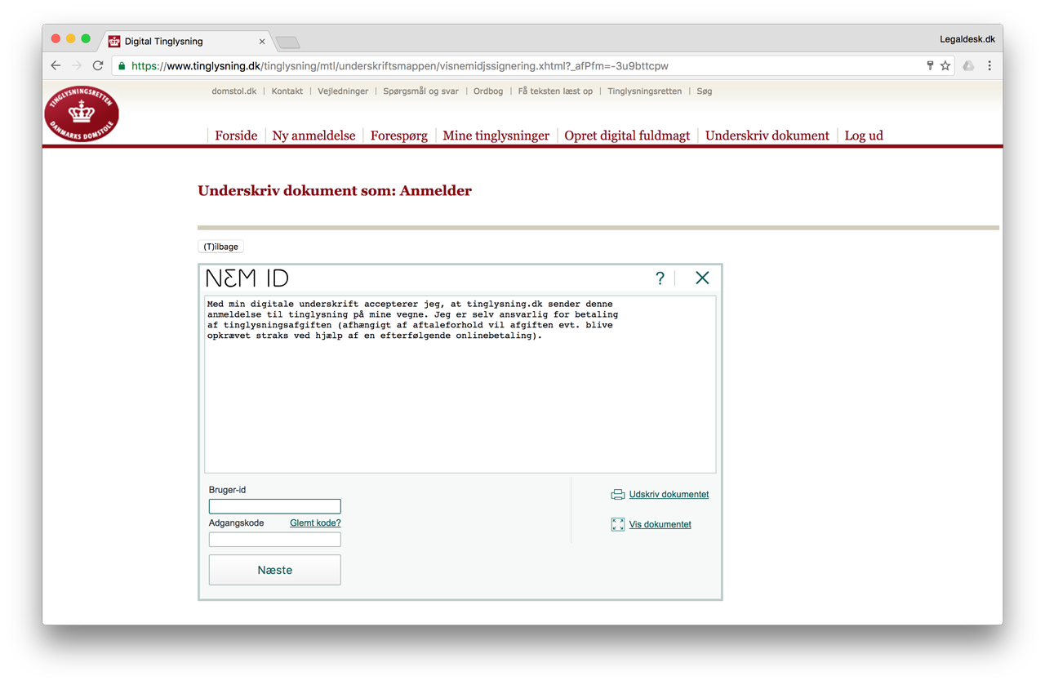Reload the page with refresh icon

point(98,65)
